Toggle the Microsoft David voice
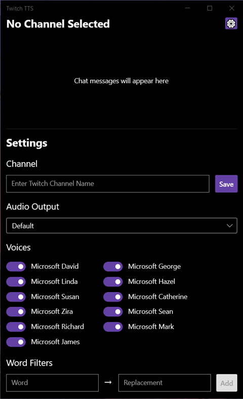The image size is (243, 399). 16,267
